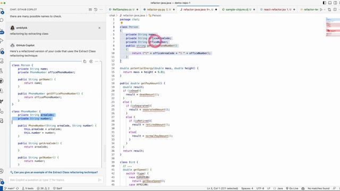Split the editor to the right
Viewport: 340px width, 191px height.
335,10
